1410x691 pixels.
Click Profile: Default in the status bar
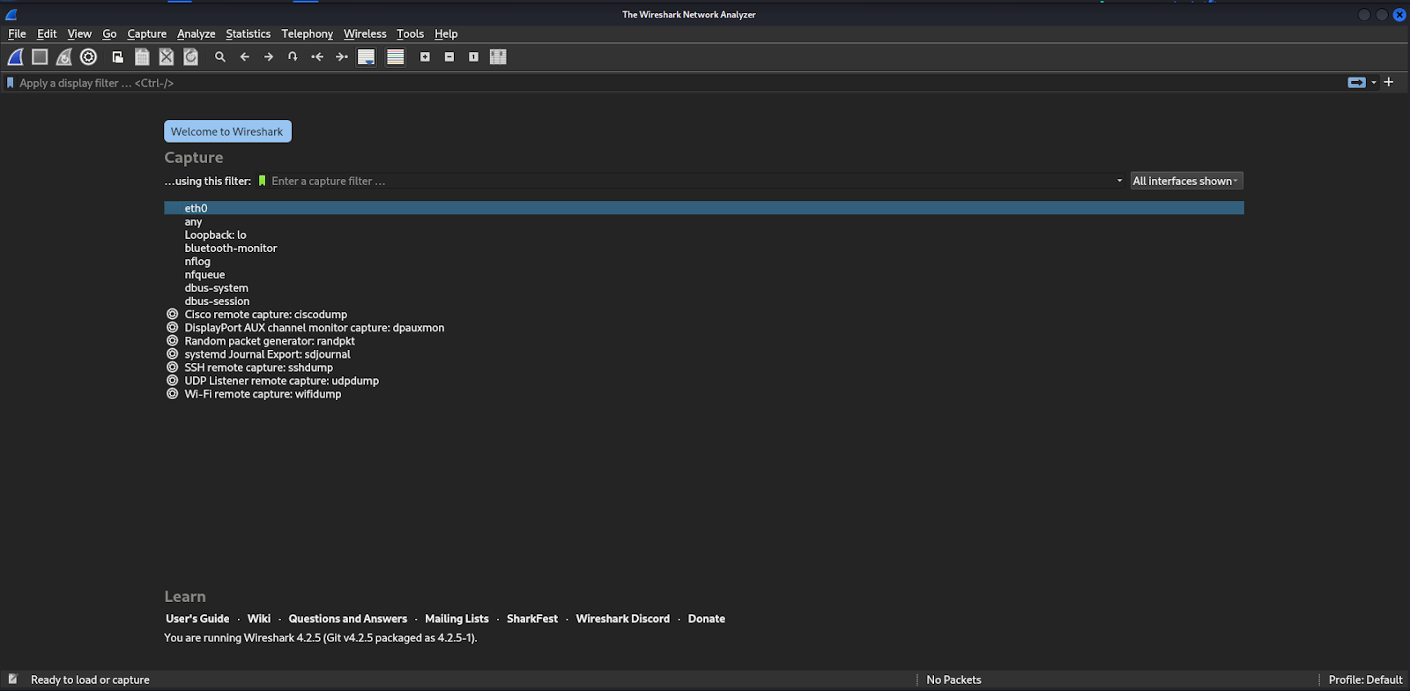tap(1365, 680)
